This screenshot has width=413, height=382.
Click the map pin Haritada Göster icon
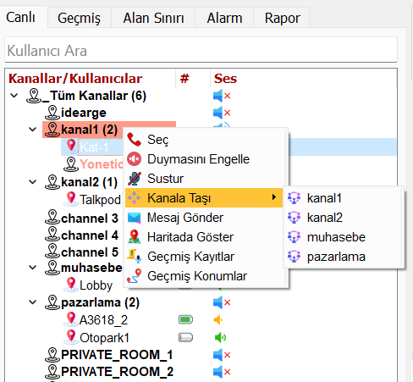(x=134, y=237)
